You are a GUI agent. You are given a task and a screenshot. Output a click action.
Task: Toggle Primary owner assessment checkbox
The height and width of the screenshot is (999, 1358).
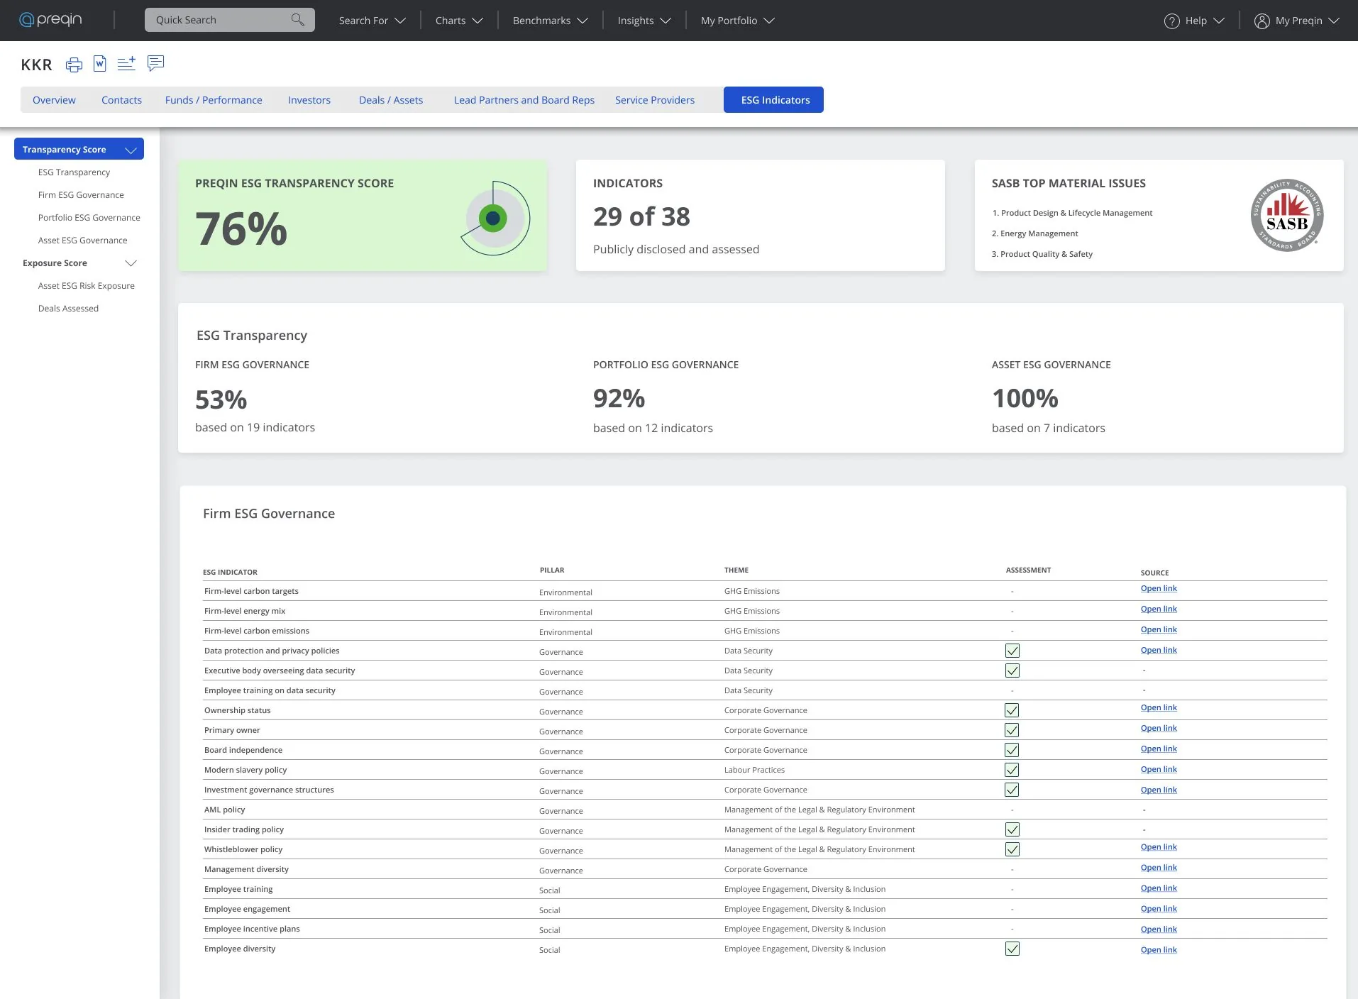tap(1012, 730)
